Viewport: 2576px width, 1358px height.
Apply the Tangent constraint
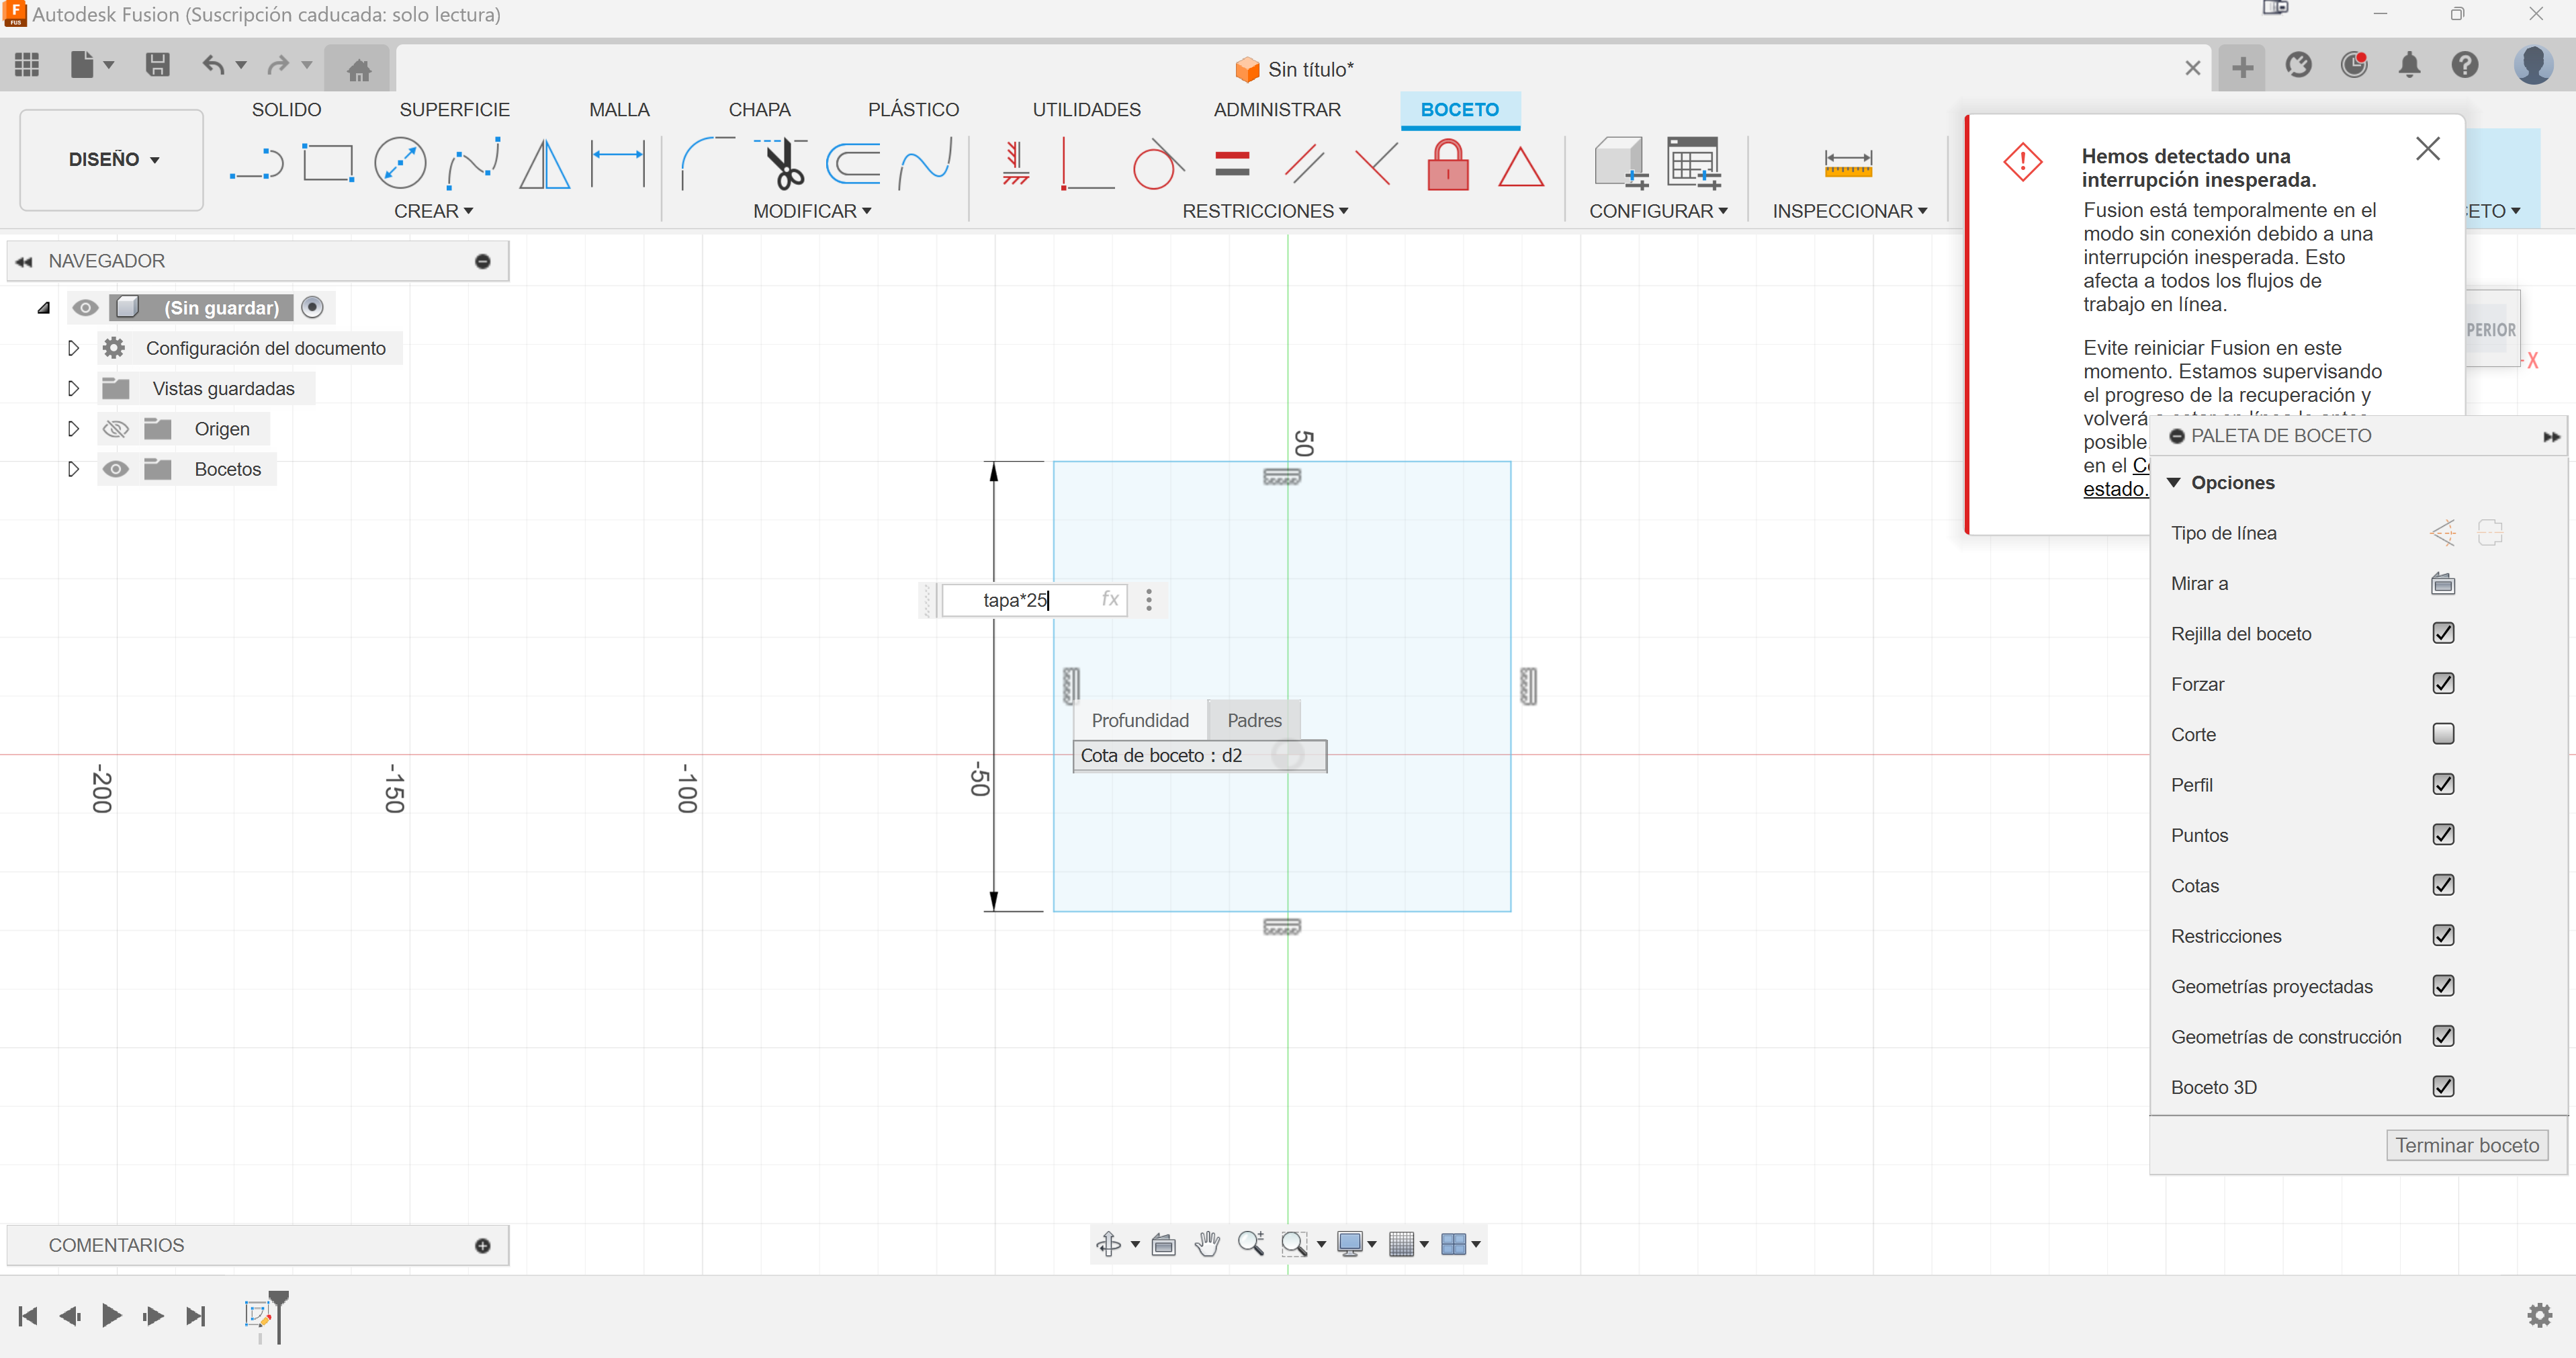click(1158, 163)
